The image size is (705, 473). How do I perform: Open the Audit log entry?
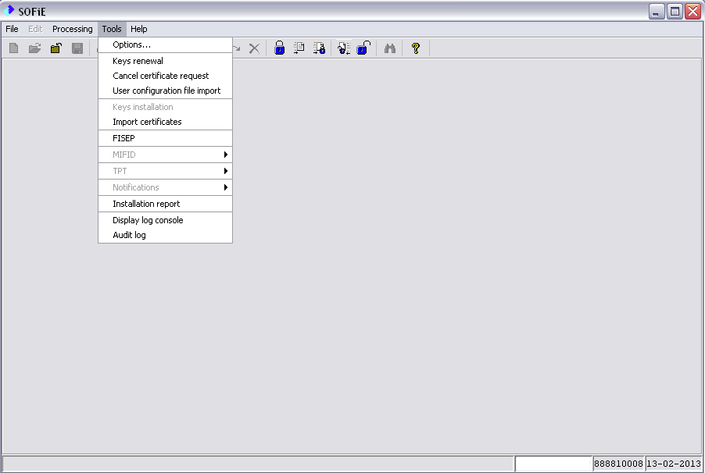click(x=129, y=235)
